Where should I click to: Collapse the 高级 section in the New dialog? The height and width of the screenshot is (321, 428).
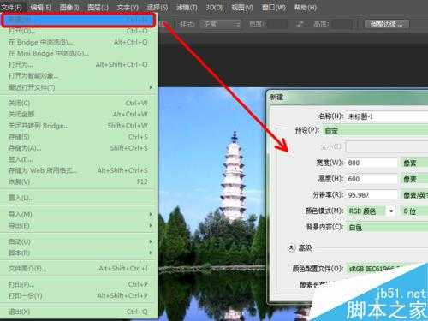tap(291, 247)
